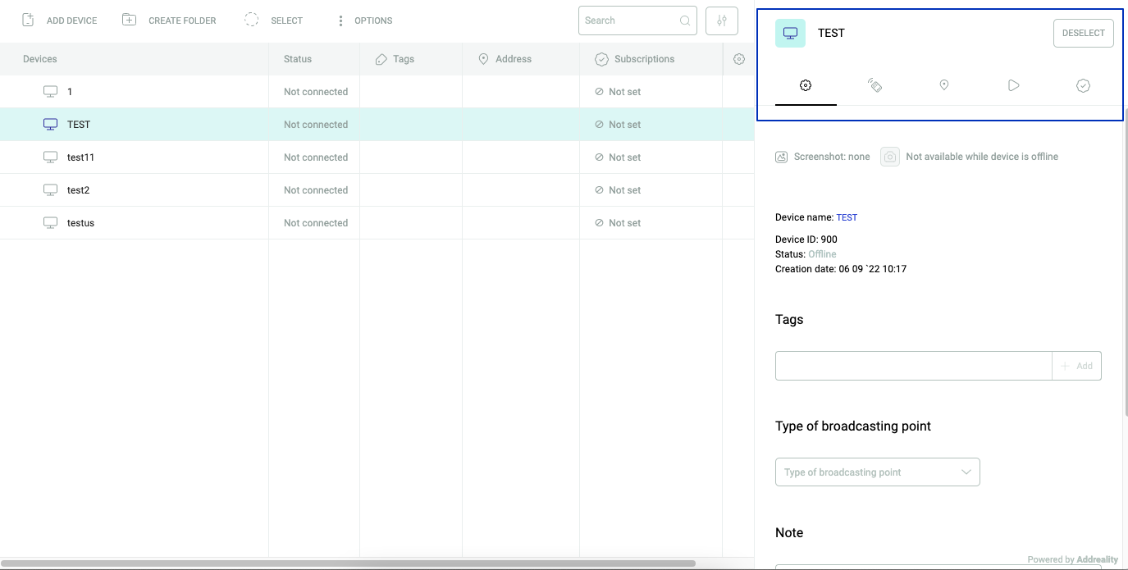Click blue monitor icon in TEST row
Screen dimensions: 1128x570
[x=51, y=125]
